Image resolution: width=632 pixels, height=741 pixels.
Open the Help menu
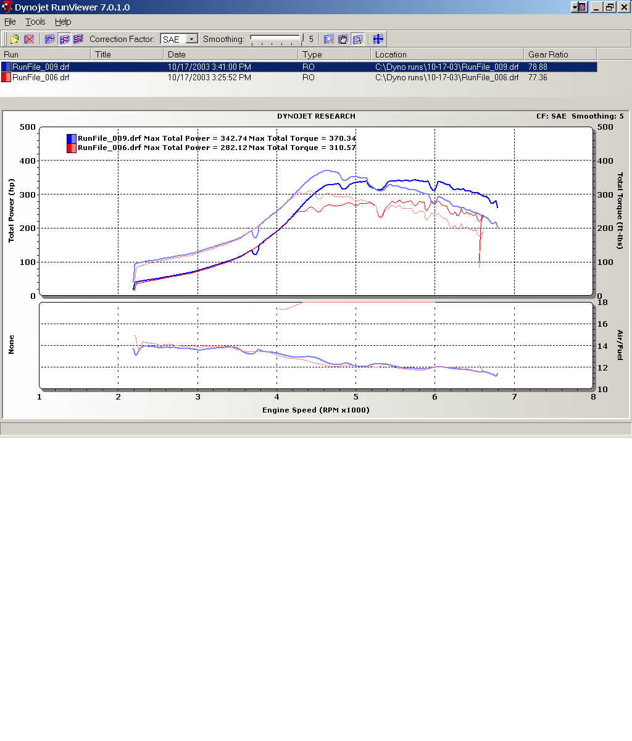(x=63, y=22)
